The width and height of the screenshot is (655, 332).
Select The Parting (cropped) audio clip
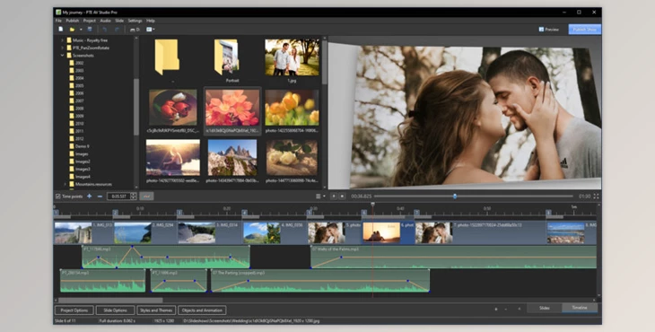point(320,281)
